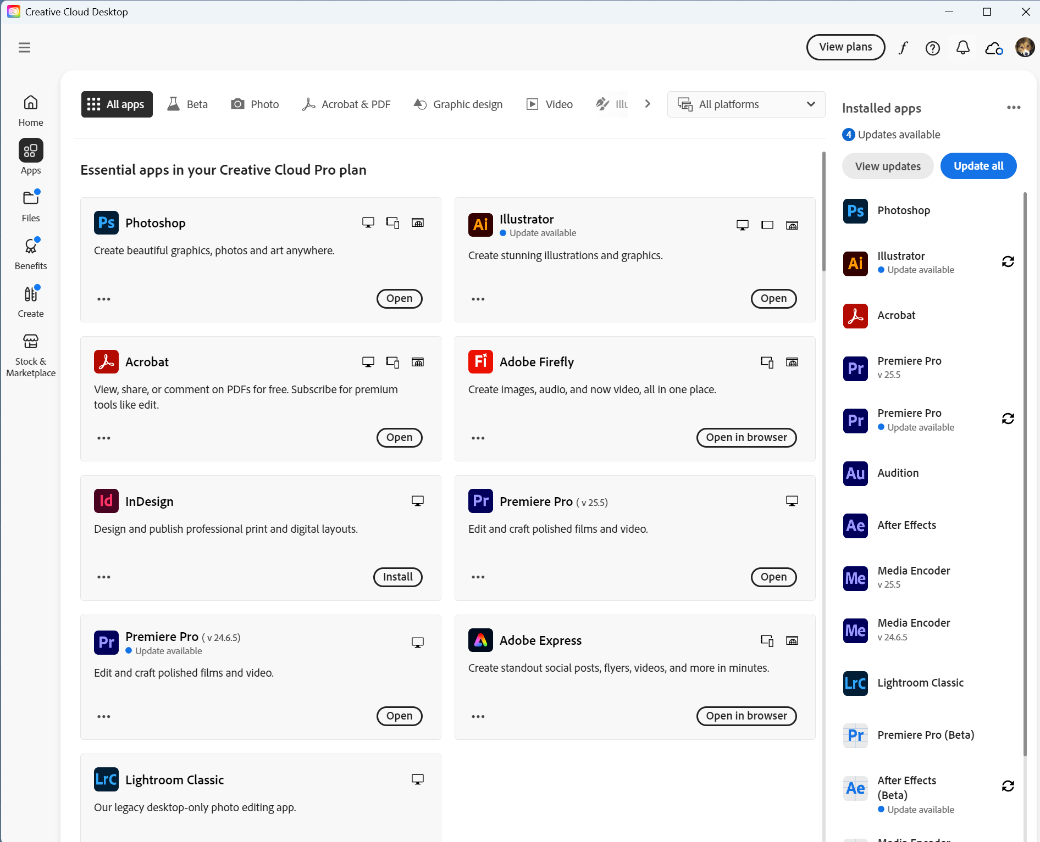Click the notifications bell icon

point(962,48)
